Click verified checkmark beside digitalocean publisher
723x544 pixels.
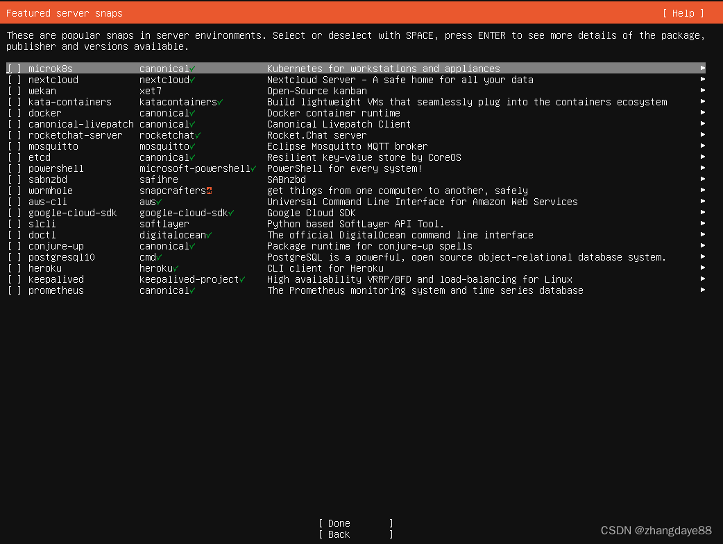[x=209, y=235]
